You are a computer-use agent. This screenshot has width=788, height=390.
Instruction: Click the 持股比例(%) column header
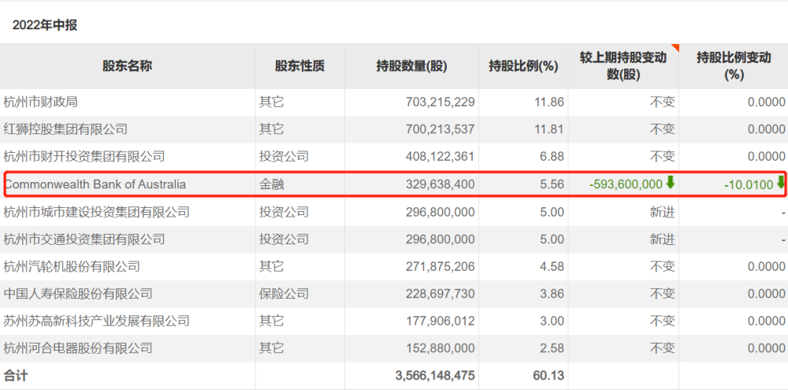(x=523, y=66)
